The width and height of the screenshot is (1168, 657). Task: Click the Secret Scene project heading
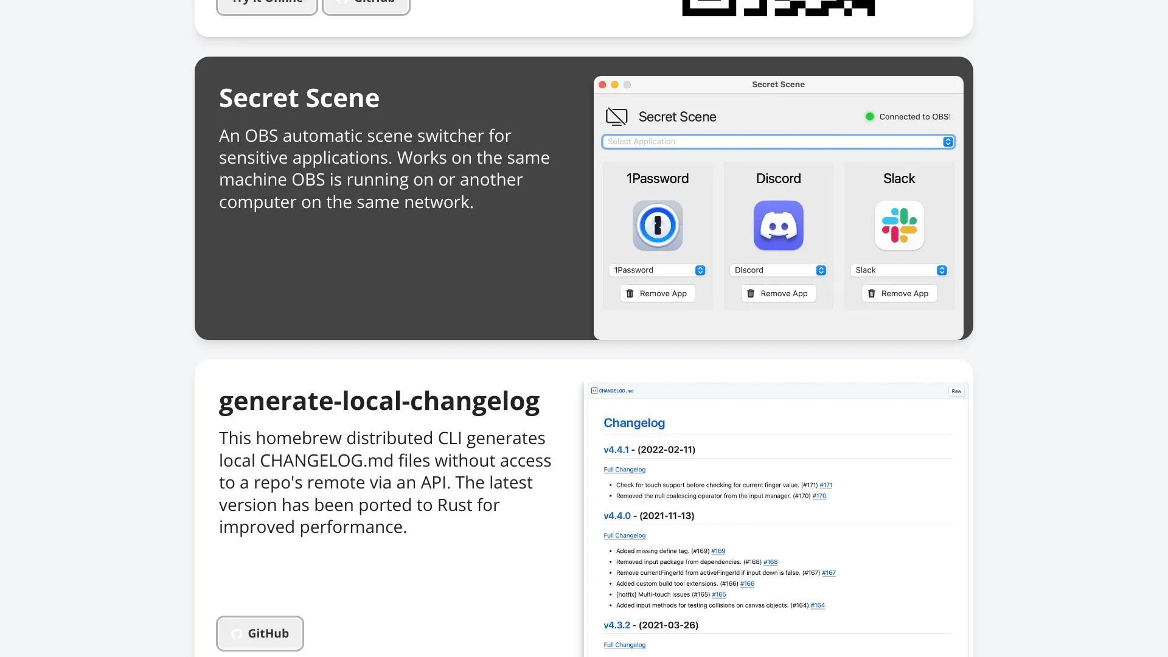coord(299,98)
